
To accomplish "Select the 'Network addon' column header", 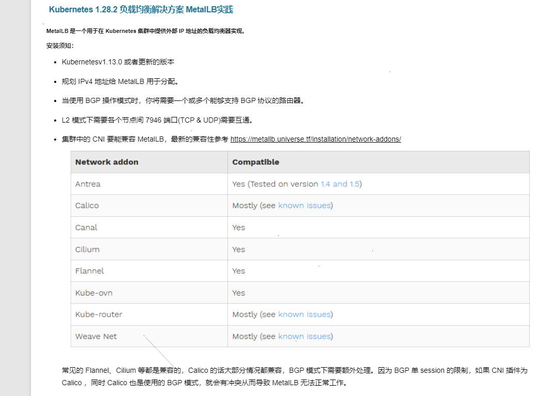I will click(149, 162).
